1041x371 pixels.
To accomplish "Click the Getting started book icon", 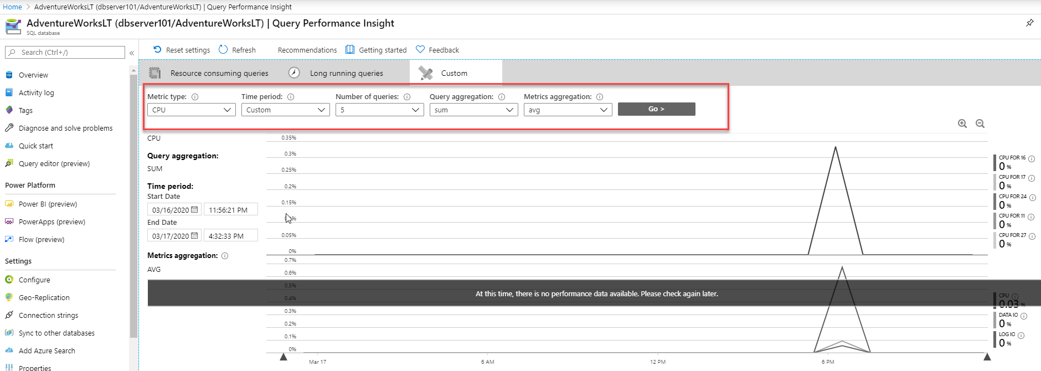I will 350,49.
